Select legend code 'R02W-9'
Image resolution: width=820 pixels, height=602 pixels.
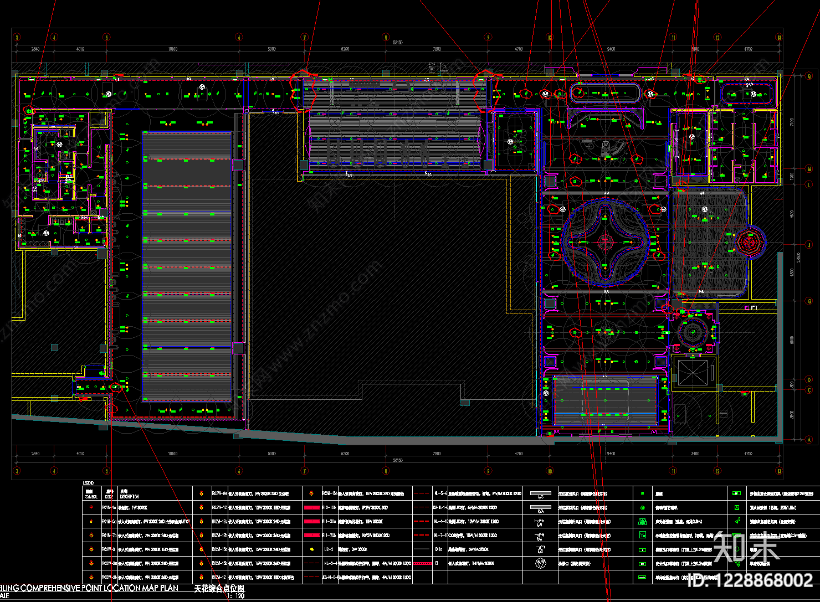(108, 549)
